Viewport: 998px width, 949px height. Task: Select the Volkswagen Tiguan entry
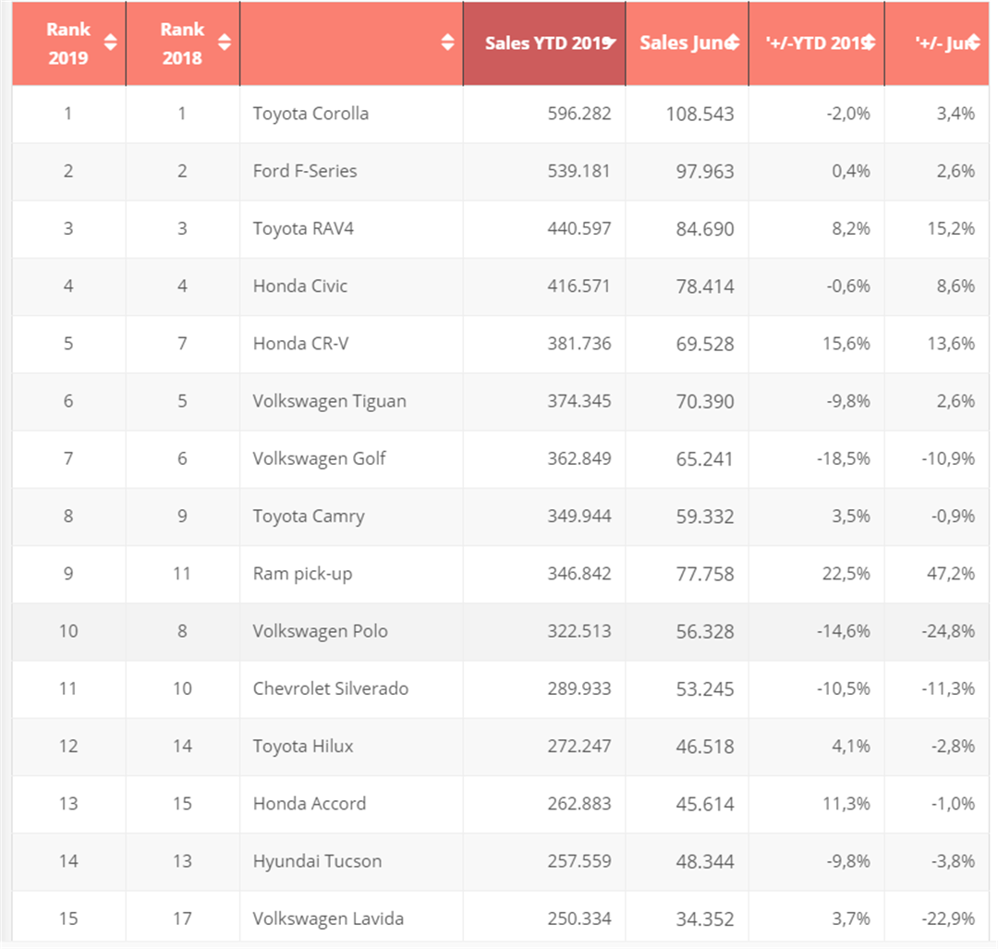[329, 401]
